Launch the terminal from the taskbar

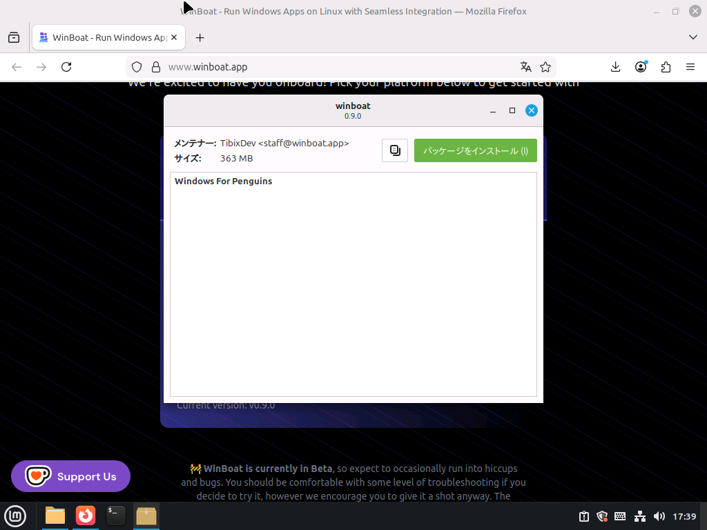(115, 516)
